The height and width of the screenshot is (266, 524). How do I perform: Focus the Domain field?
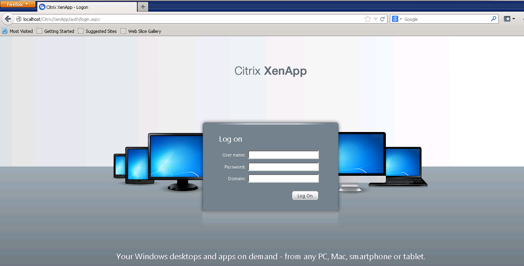click(283, 179)
